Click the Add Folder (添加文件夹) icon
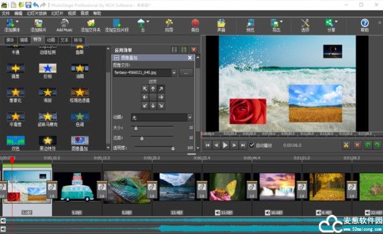Viewport: 383px width, 234px height. tap(91, 23)
